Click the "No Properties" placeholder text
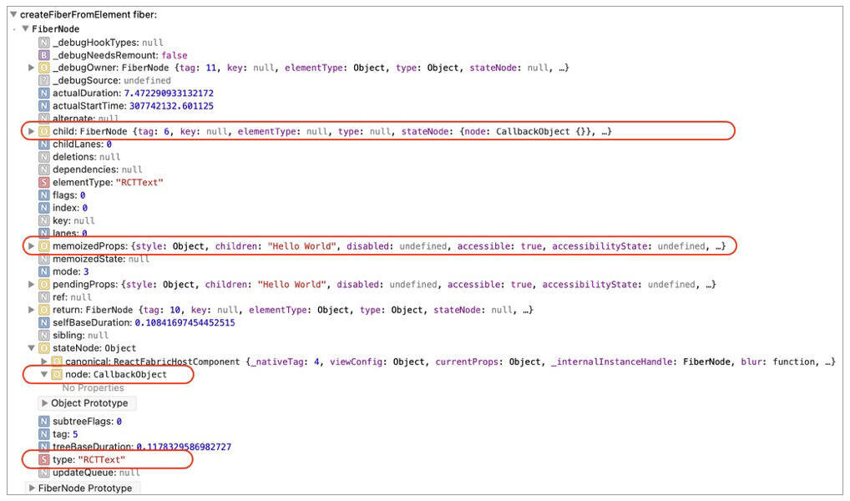The height and width of the screenshot is (501, 850). 93,388
